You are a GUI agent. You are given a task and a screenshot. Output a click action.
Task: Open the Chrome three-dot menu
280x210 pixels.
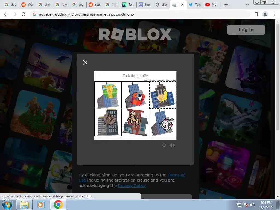tap(274, 14)
